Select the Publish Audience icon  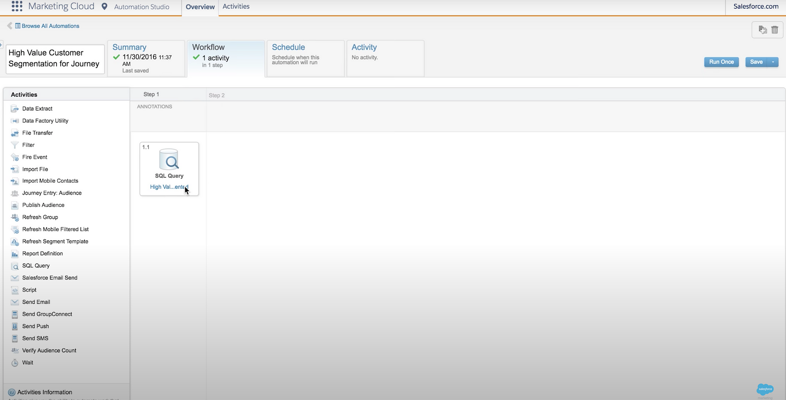[15, 205]
